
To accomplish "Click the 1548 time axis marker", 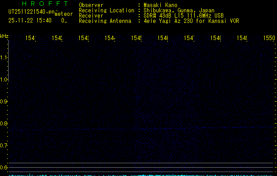I will coord(215,38).
